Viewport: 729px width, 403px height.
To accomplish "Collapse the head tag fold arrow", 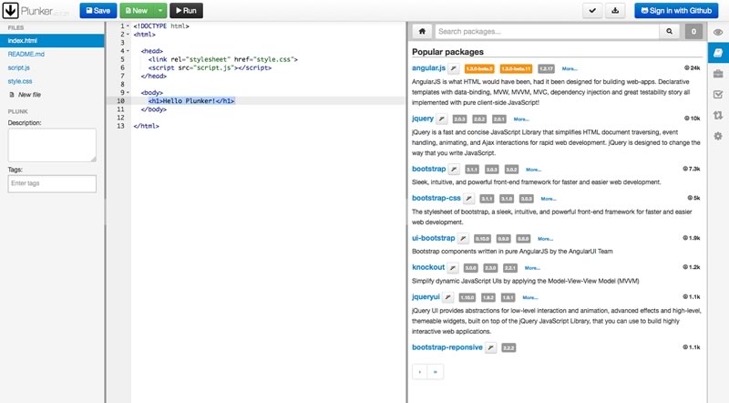I will (x=128, y=51).
